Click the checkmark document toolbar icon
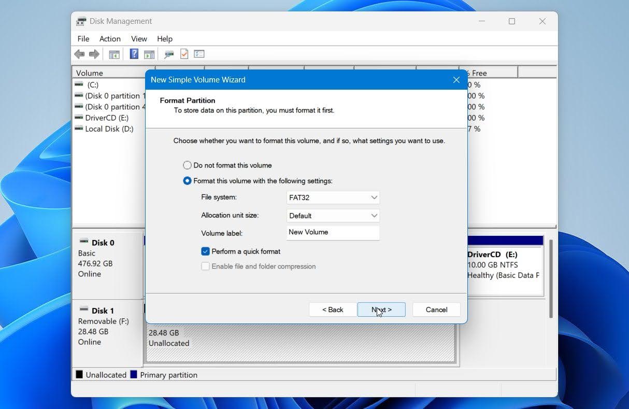This screenshot has width=629, height=409. 184,54
